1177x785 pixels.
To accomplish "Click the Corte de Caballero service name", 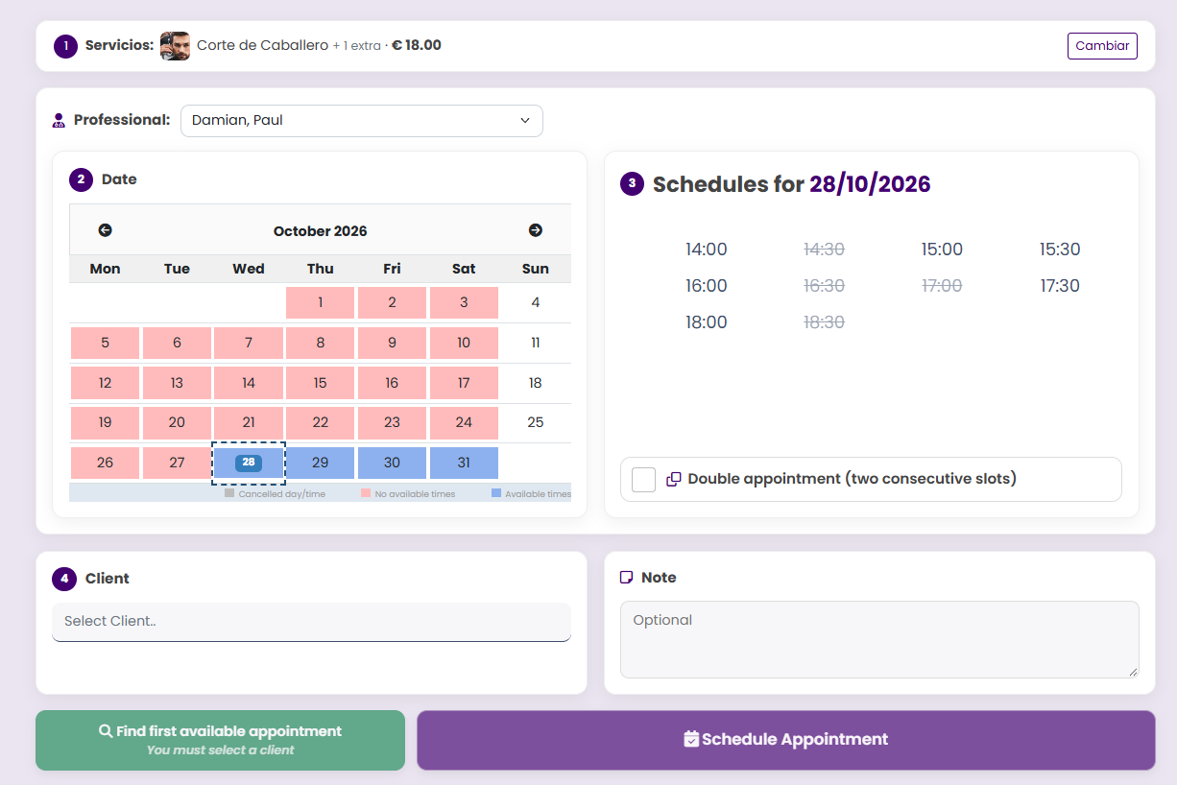I will [x=262, y=45].
